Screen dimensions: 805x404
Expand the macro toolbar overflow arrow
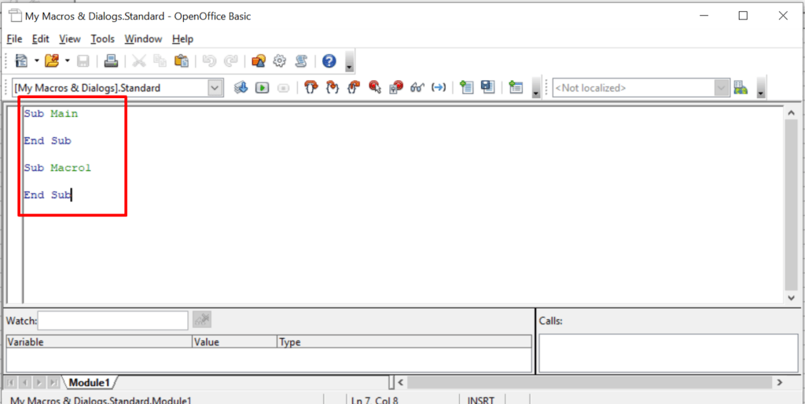(x=536, y=88)
